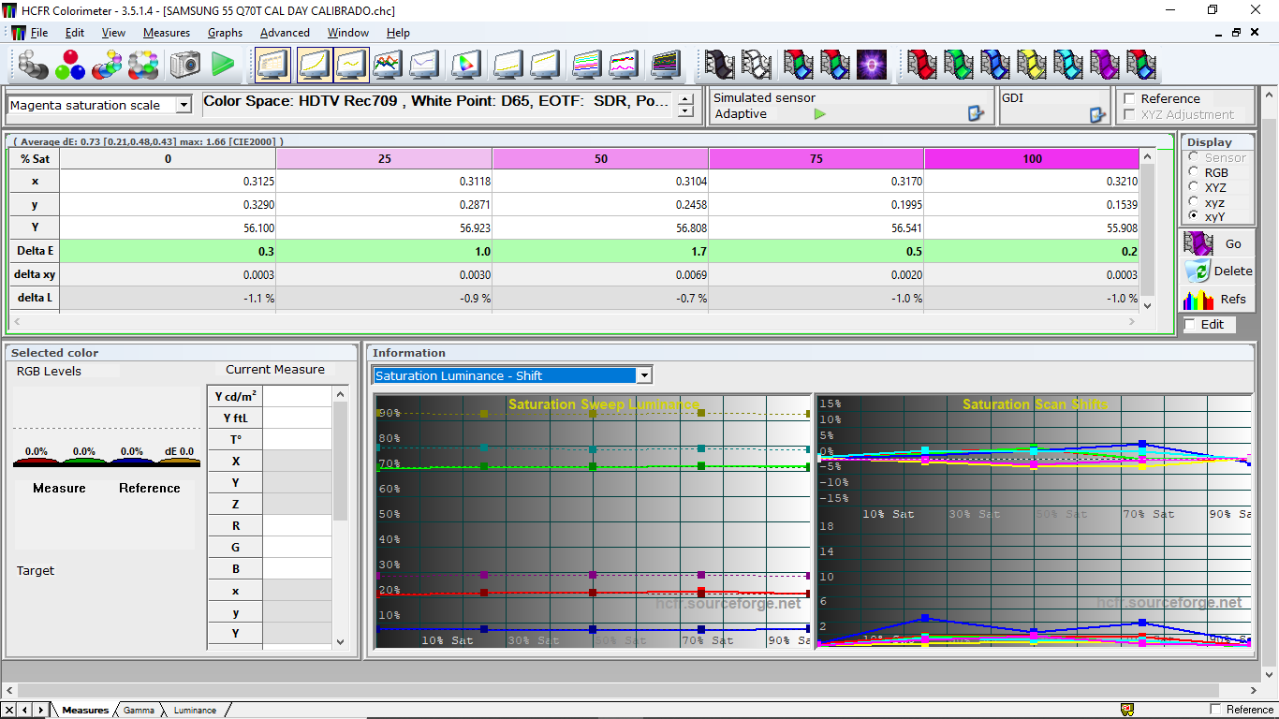This screenshot has height=719, width=1279.
Task: Enable the Reference checkbox near GDI panel
Action: pyautogui.click(x=1130, y=98)
